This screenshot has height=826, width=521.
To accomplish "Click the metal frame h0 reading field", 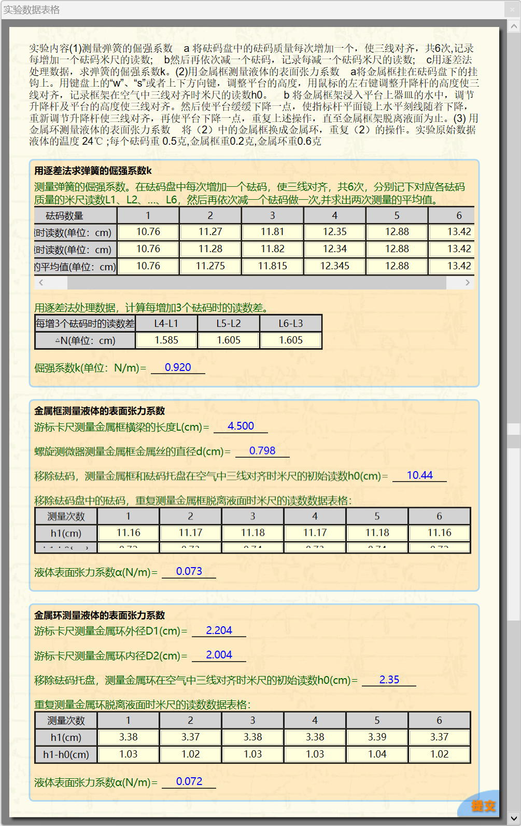I will click(419, 475).
